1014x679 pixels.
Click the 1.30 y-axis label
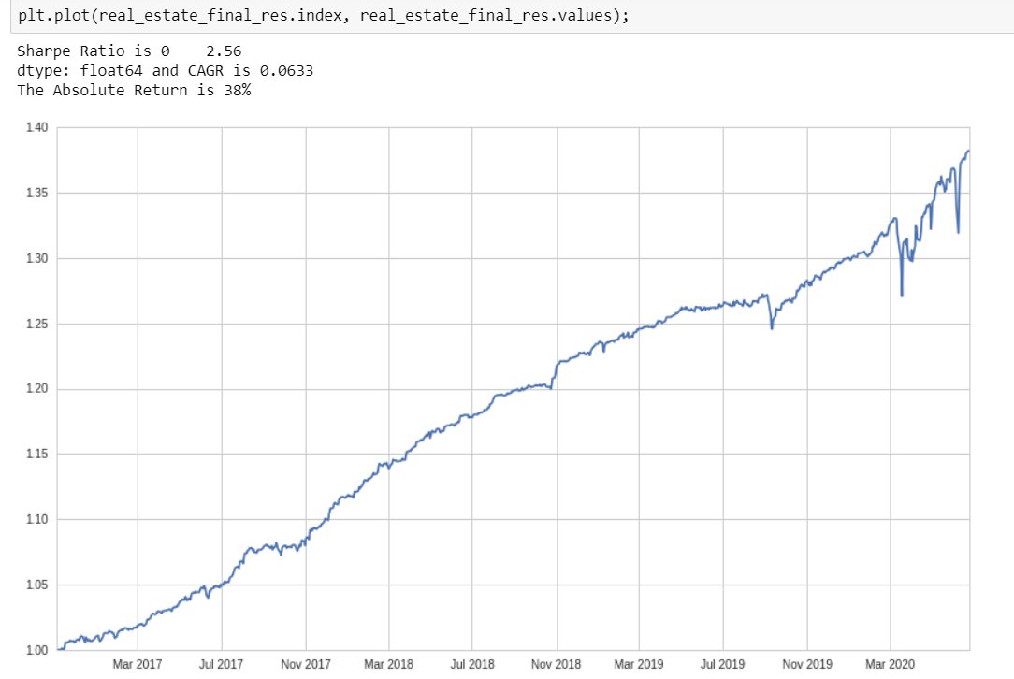point(36,258)
